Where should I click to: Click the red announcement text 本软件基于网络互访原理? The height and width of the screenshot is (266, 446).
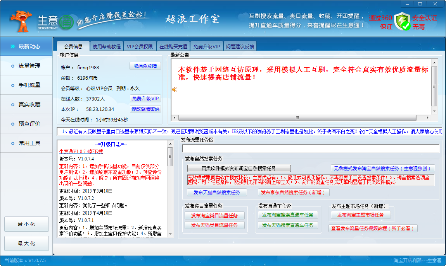(x=303, y=73)
